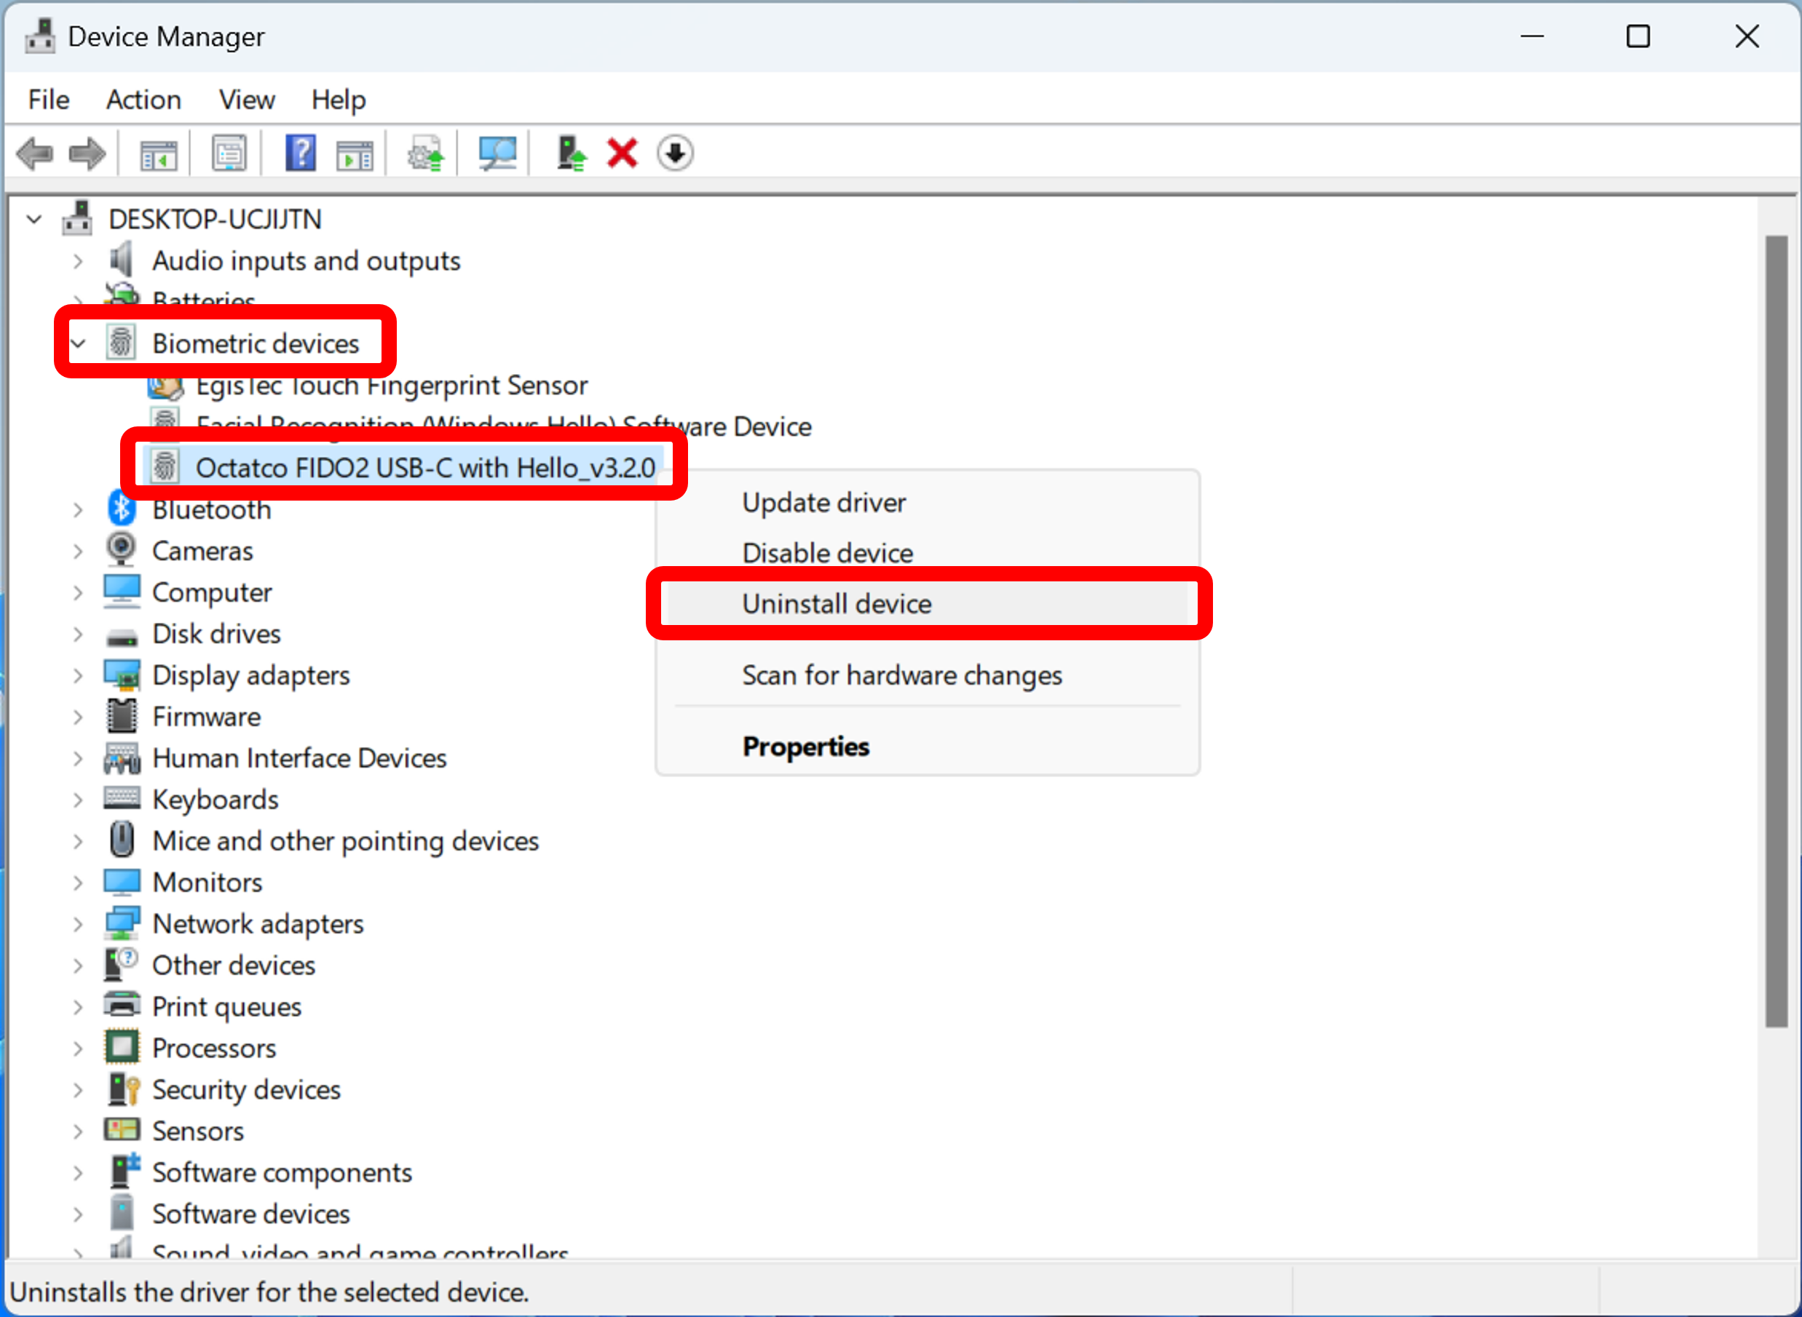Choose Uninstall device from context menu

click(837, 603)
